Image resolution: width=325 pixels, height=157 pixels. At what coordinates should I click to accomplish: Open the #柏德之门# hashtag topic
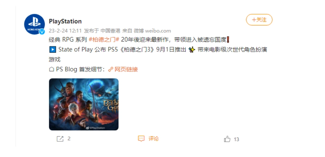[x=104, y=40]
